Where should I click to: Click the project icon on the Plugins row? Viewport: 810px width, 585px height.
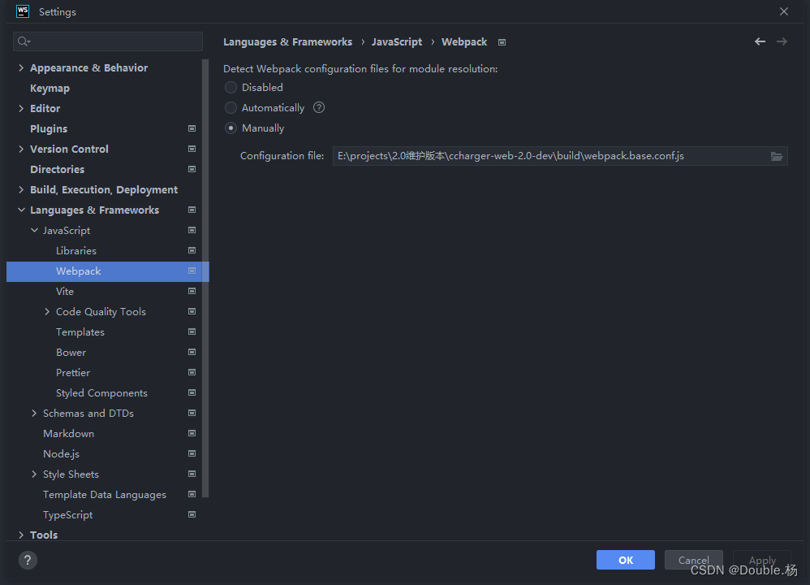[x=192, y=128]
